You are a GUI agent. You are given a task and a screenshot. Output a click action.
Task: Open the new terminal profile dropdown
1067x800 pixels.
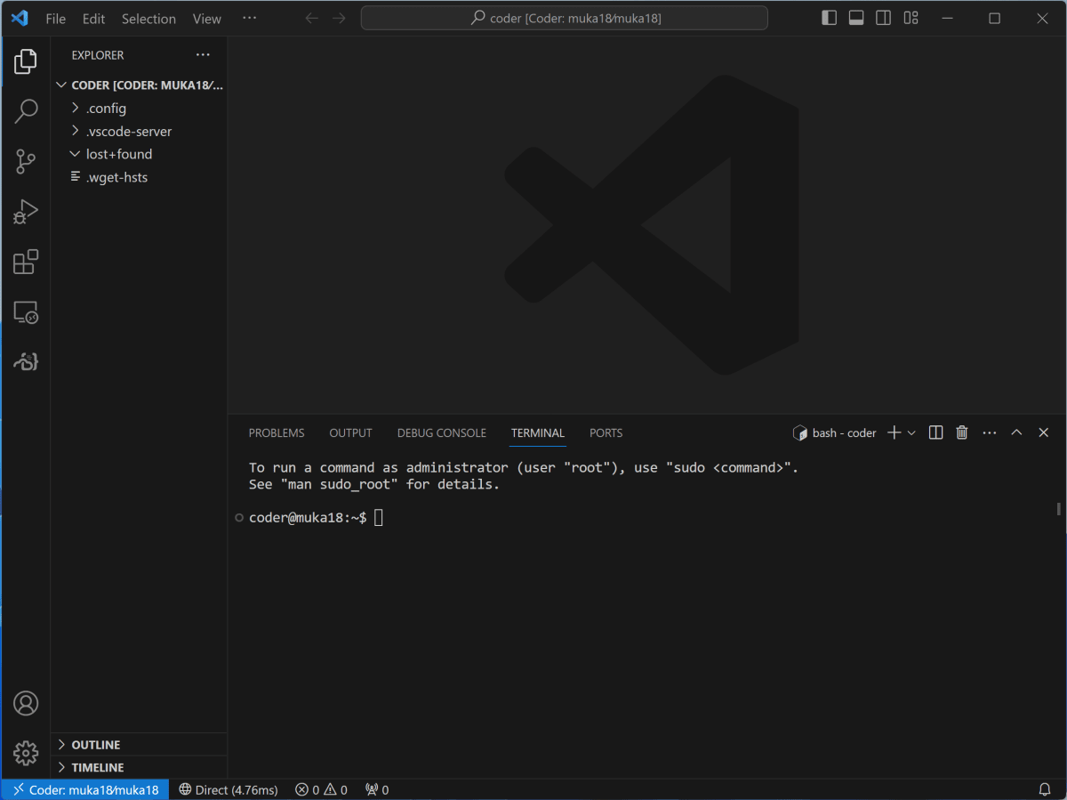coord(911,432)
